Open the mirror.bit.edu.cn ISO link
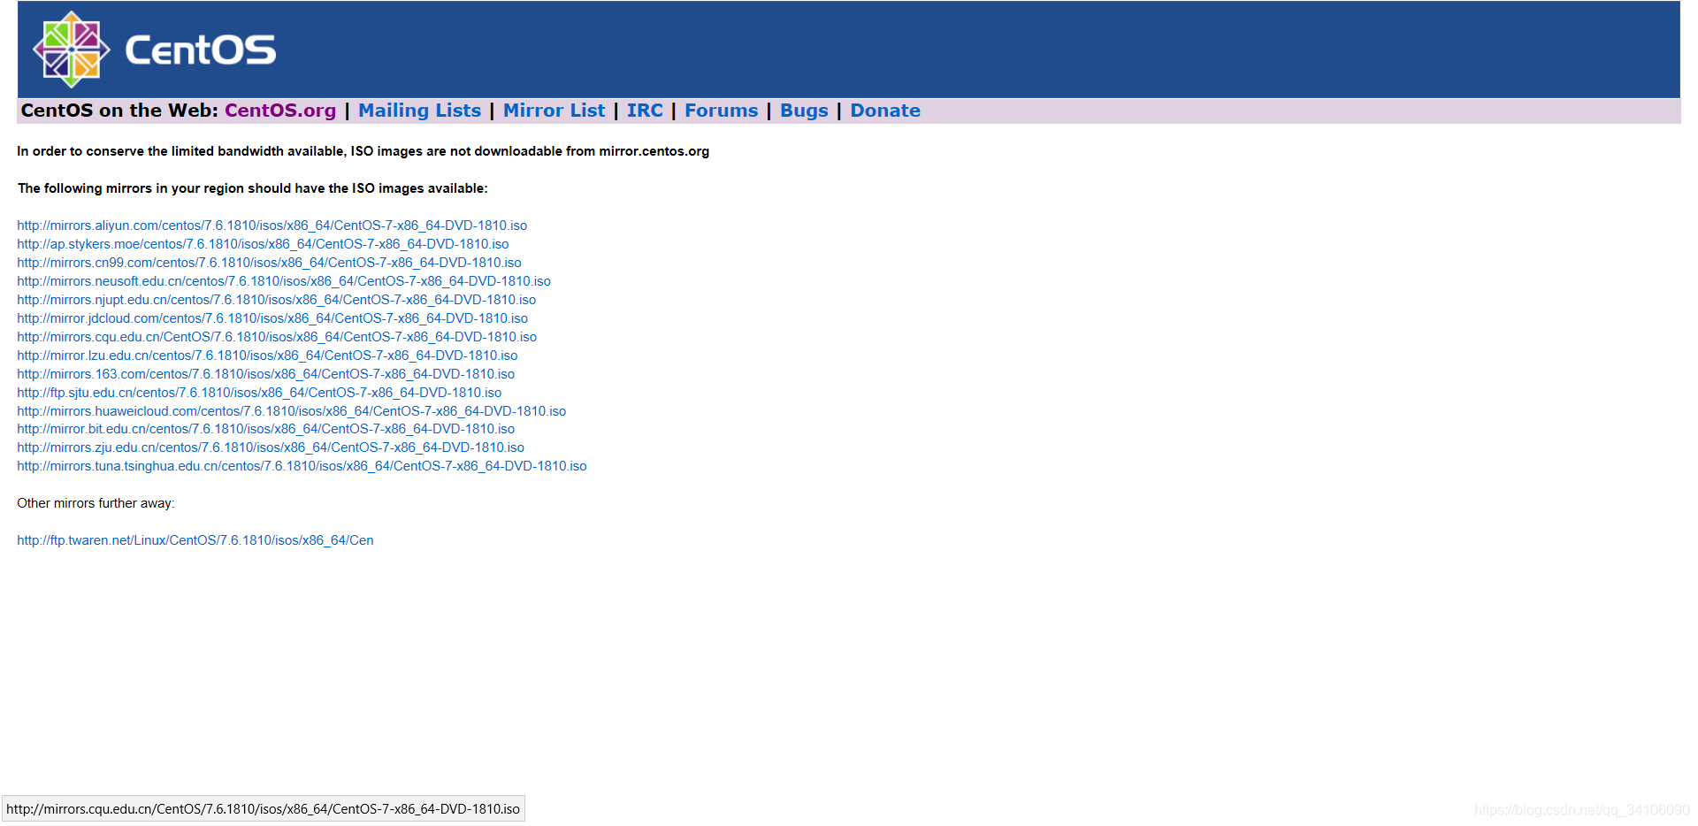Viewport: 1698px width, 826px height. click(x=265, y=429)
